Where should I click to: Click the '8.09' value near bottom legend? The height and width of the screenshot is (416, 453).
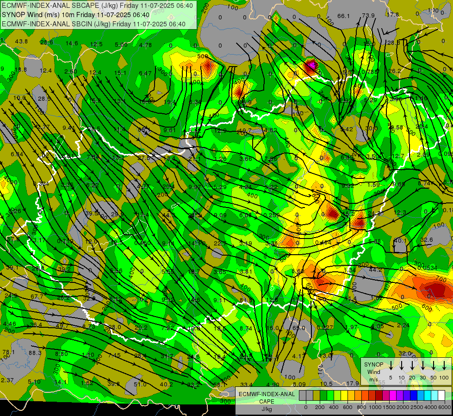[299, 384]
